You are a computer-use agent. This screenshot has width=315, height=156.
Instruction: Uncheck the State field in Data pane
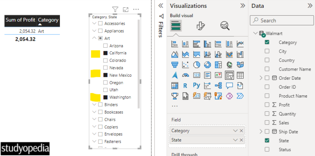[x=267, y=140]
